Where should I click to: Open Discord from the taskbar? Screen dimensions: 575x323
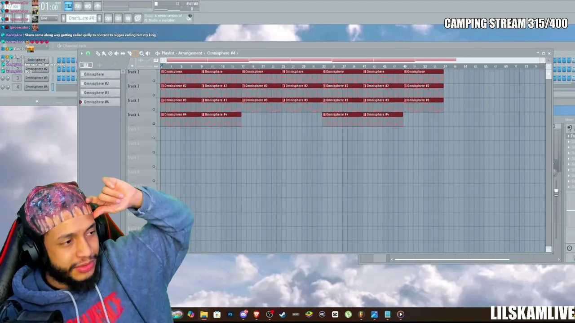coord(243,314)
